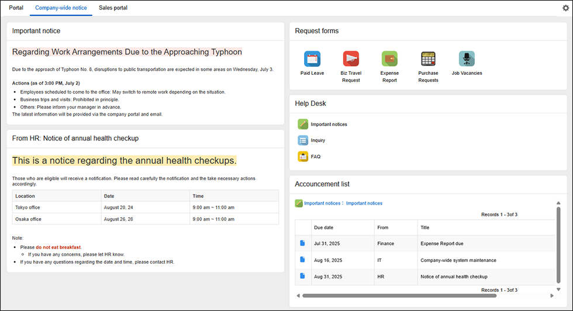Open the Paid Leave calendar icon

pyautogui.click(x=312, y=59)
